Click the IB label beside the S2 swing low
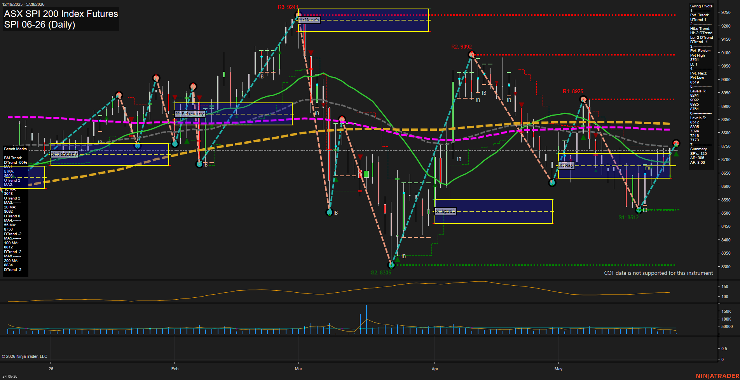Screen dimensions: 740x380 (x=403, y=256)
